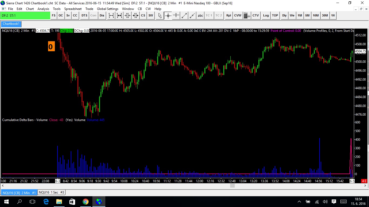Open the Windows Start menu
Viewport: 369px width, 207px height.
pyautogui.click(x=6, y=202)
